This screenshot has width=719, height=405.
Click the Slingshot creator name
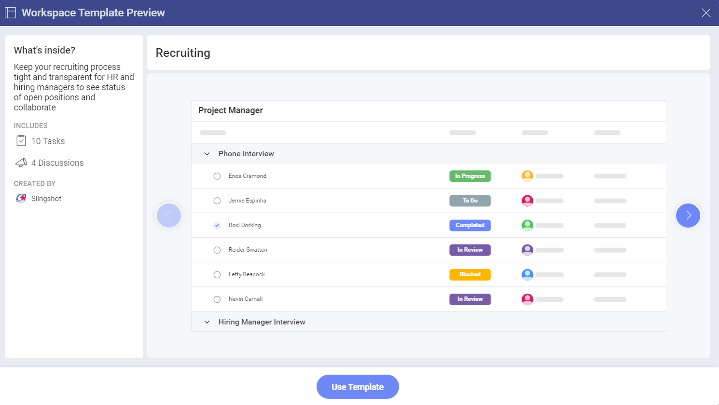click(46, 199)
